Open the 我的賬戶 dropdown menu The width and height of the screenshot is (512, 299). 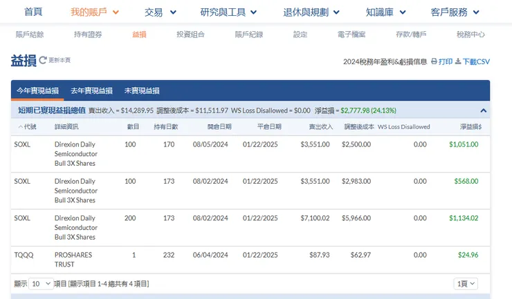point(95,12)
